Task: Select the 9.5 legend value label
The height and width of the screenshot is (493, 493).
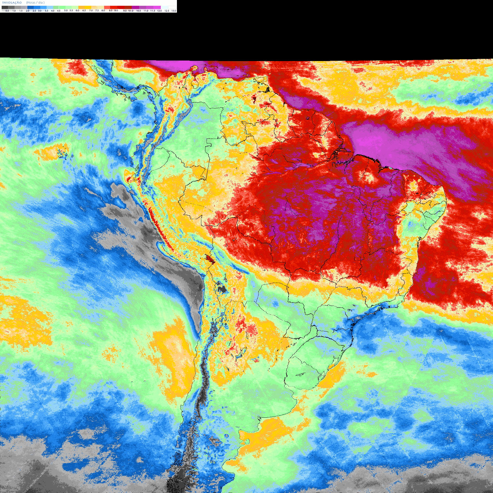Action: tap(125, 11)
